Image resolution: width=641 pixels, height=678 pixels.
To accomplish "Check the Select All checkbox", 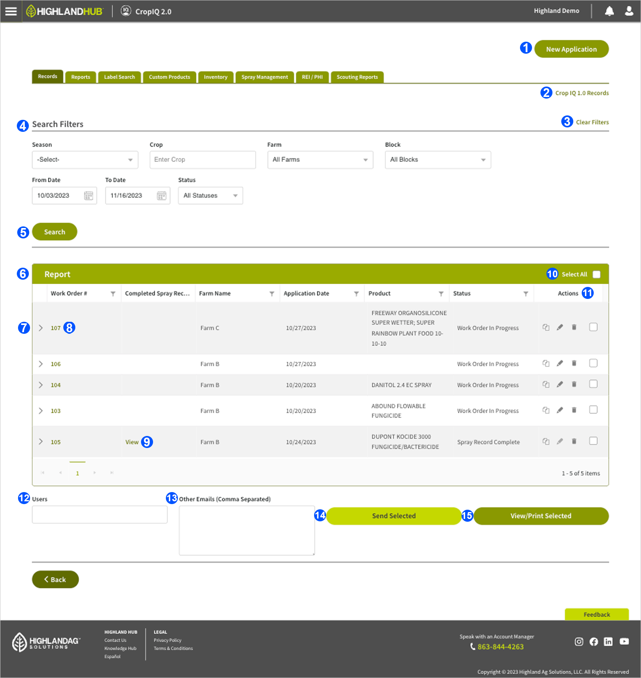I will tap(597, 274).
